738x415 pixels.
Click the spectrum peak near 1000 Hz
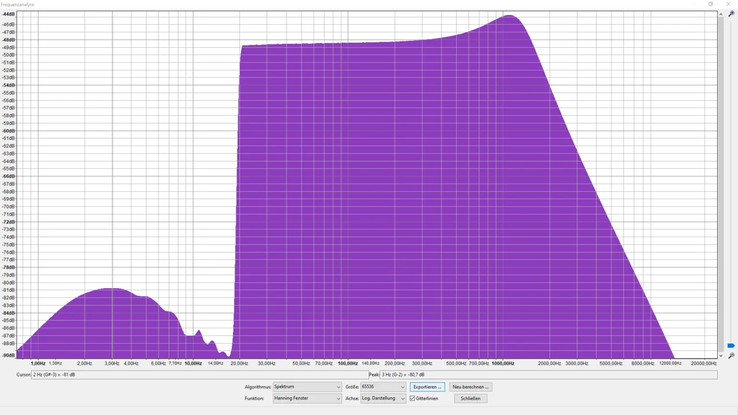pos(510,16)
